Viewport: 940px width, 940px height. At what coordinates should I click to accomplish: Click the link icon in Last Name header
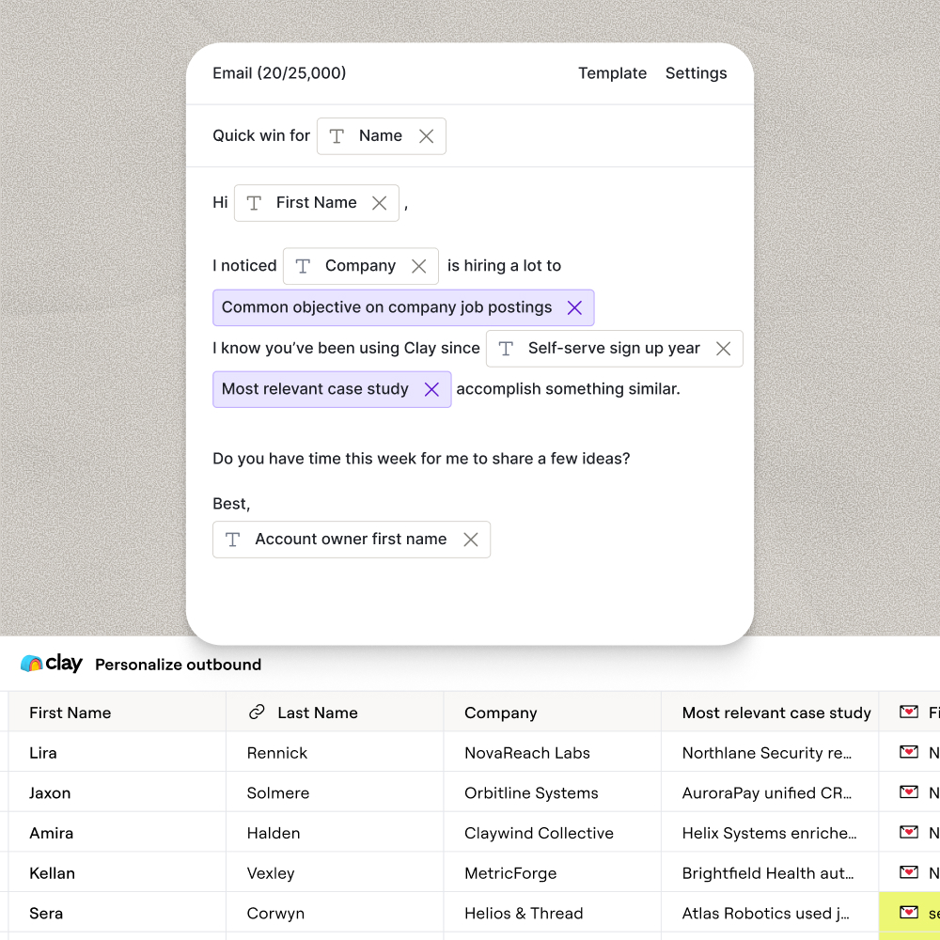(257, 713)
